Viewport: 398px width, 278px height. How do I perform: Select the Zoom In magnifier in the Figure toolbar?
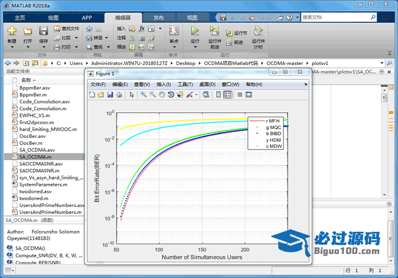click(143, 95)
